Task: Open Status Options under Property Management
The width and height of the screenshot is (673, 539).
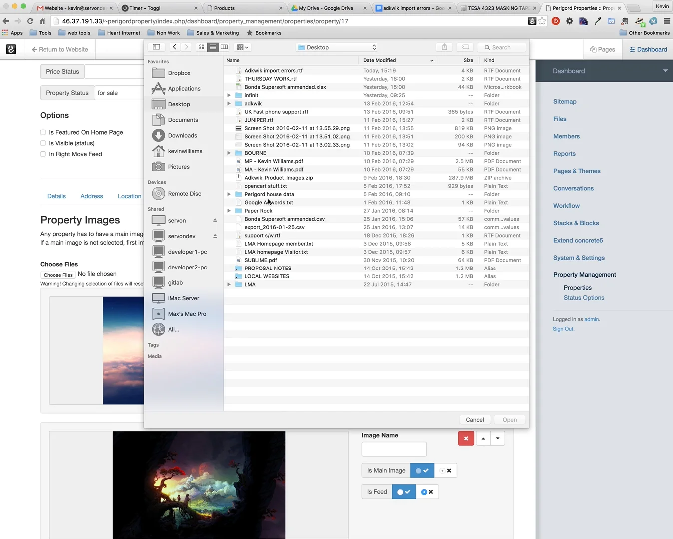Action: pyautogui.click(x=584, y=298)
